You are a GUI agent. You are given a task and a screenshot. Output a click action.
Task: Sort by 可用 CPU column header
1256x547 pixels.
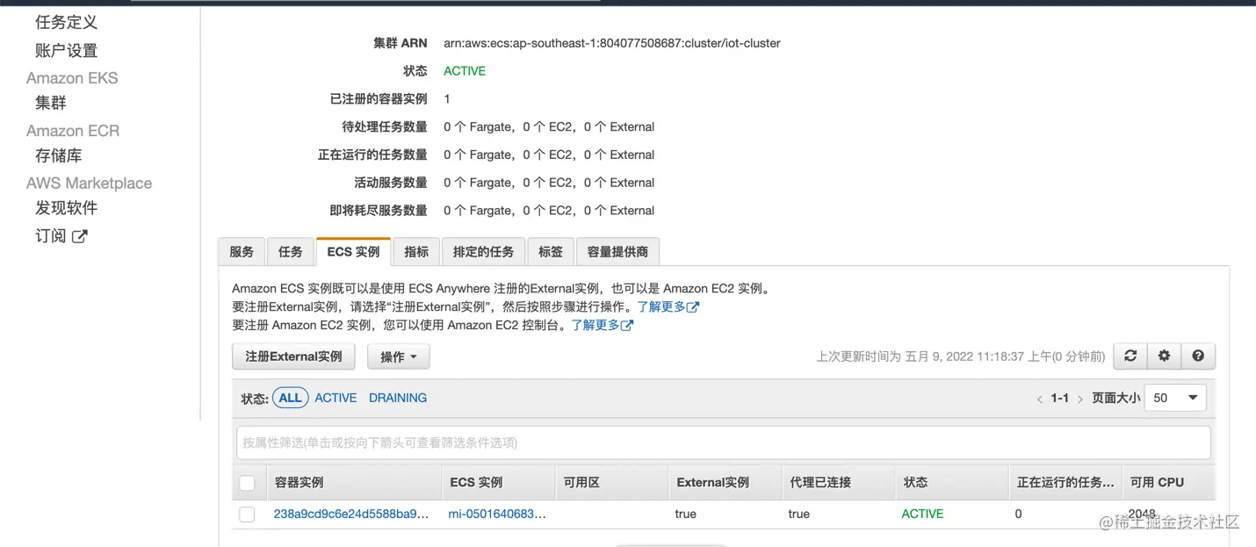[x=1169, y=483]
